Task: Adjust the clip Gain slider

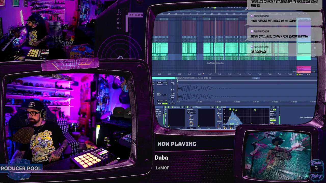Action: (172, 90)
